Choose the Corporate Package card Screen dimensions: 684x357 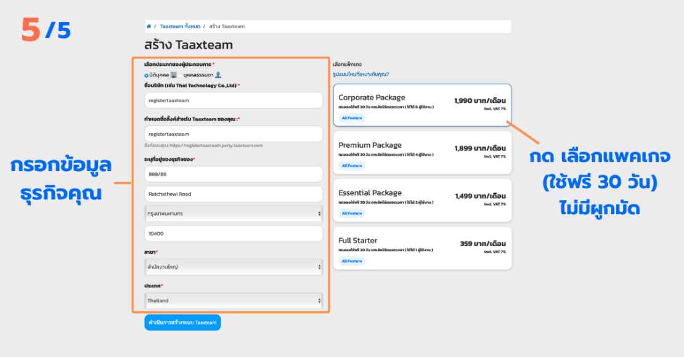coord(422,105)
